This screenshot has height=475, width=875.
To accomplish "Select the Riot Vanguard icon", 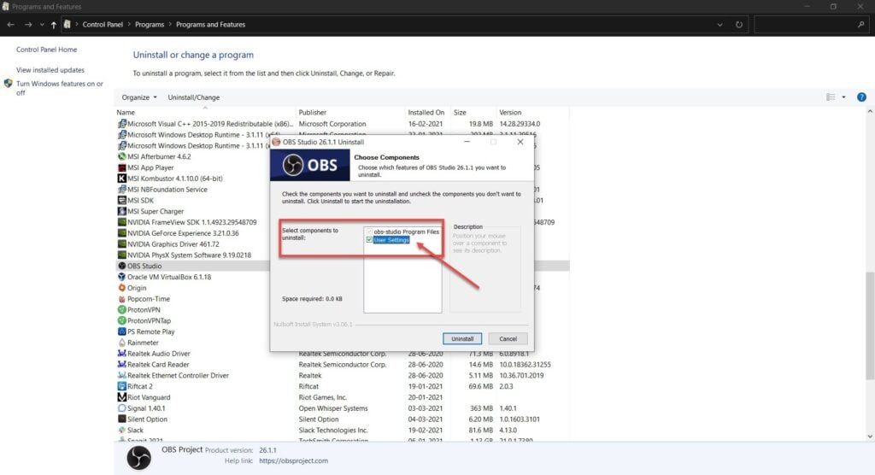I will 121,397.
